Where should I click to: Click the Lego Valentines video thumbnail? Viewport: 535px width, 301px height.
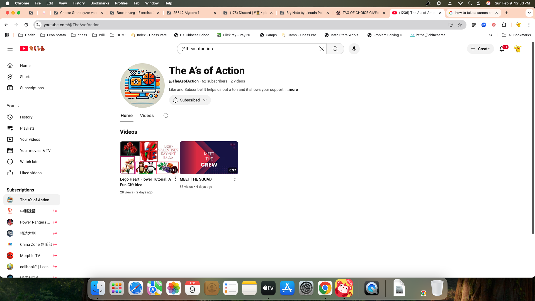pos(149,158)
